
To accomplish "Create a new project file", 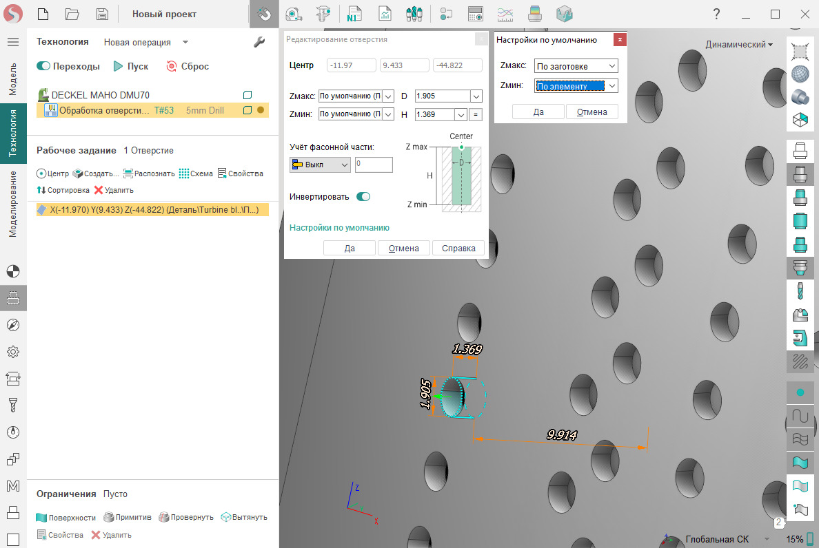I will point(43,14).
